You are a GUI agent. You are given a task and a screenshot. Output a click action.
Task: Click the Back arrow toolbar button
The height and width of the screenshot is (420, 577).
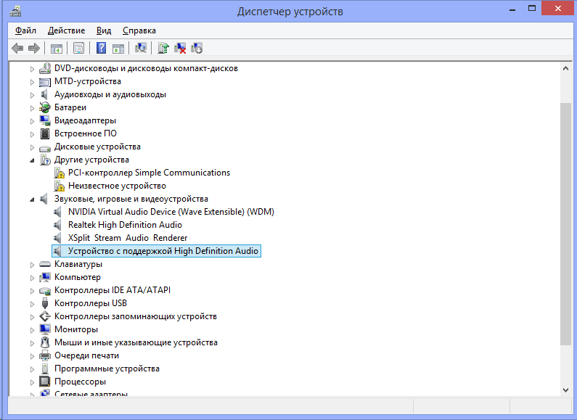click(17, 48)
